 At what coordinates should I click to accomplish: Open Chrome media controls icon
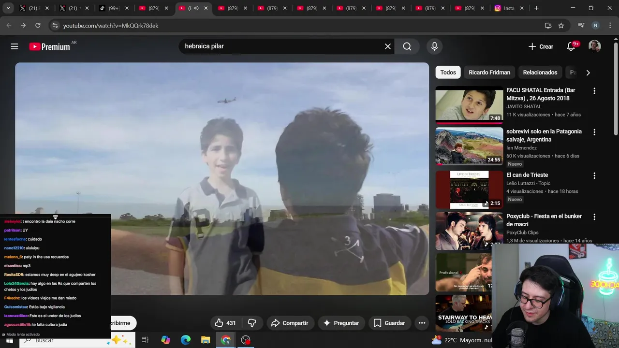tap(581, 26)
